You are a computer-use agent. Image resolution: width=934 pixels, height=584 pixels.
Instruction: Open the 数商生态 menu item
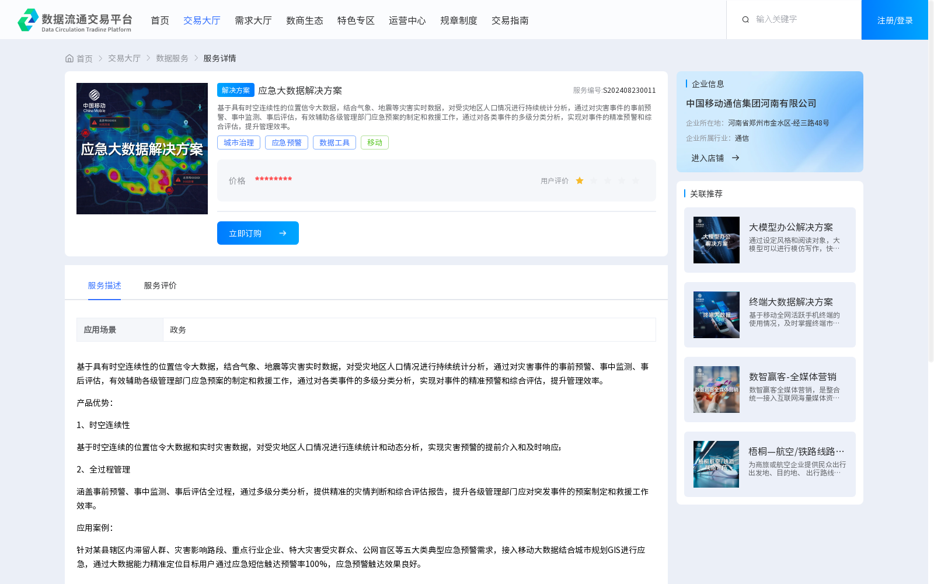point(305,20)
